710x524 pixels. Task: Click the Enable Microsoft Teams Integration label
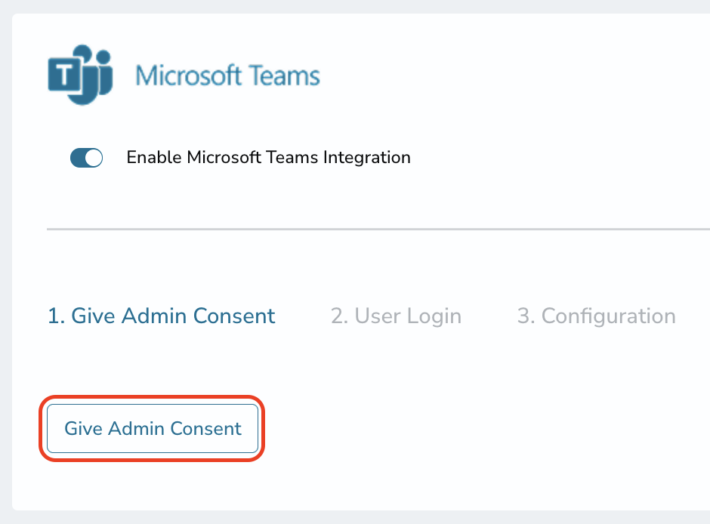pos(268,158)
